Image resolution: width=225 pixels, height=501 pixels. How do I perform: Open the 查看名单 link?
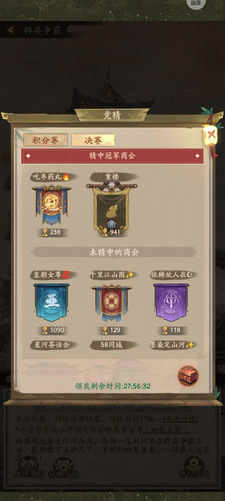(x=166, y=430)
